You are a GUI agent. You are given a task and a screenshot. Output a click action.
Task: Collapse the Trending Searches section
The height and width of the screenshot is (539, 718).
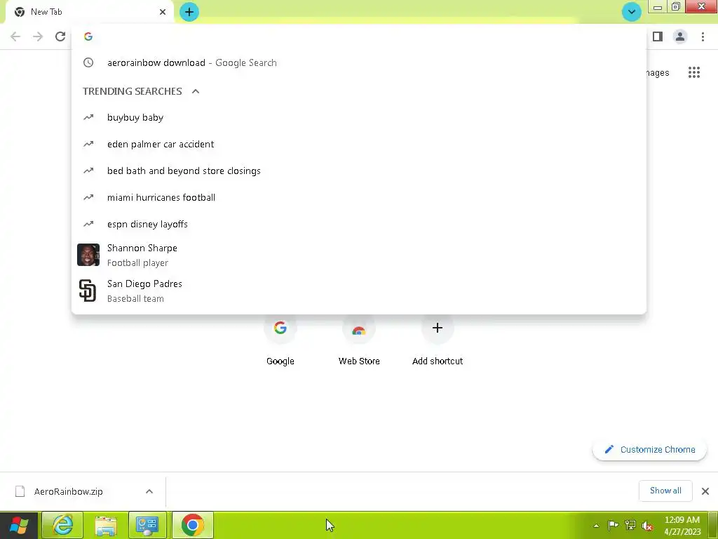click(x=196, y=91)
